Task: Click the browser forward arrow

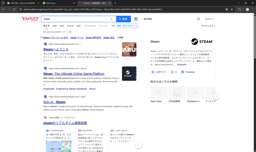Action: point(9,9)
